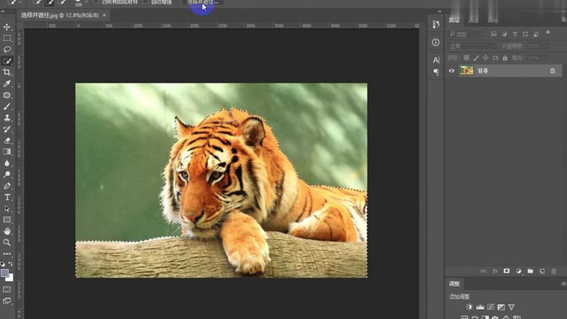Select the Crop tool
The height and width of the screenshot is (319, 567).
tap(7, 72)
